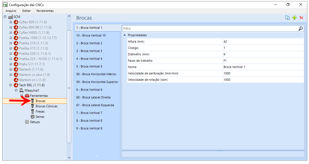Click the red X delete drill icon
The height and width of the screenshot is (164, 309).
coord(301,18)
